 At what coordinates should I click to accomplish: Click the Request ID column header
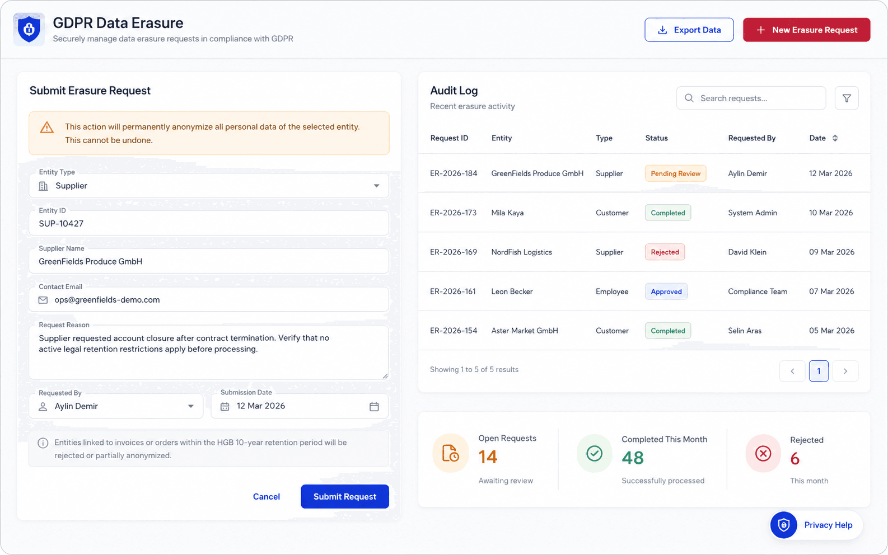point(449,138)
